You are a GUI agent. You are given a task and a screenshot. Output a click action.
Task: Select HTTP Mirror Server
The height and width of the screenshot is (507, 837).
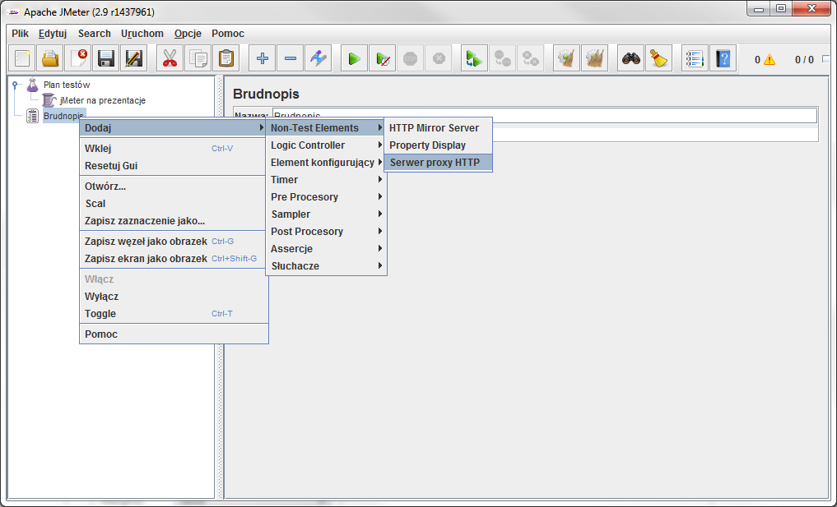click(x=438, y=128)
